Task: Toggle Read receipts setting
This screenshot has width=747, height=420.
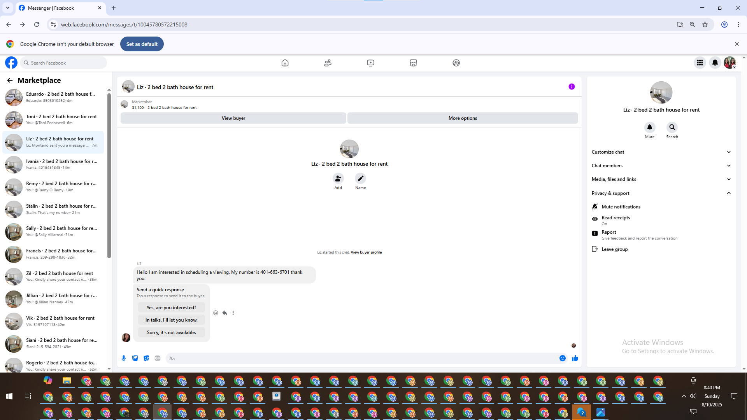Action: 615,220
